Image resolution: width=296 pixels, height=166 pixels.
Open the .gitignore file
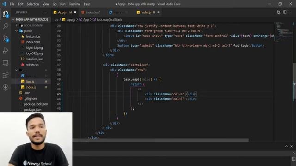[x=30, y=98]
